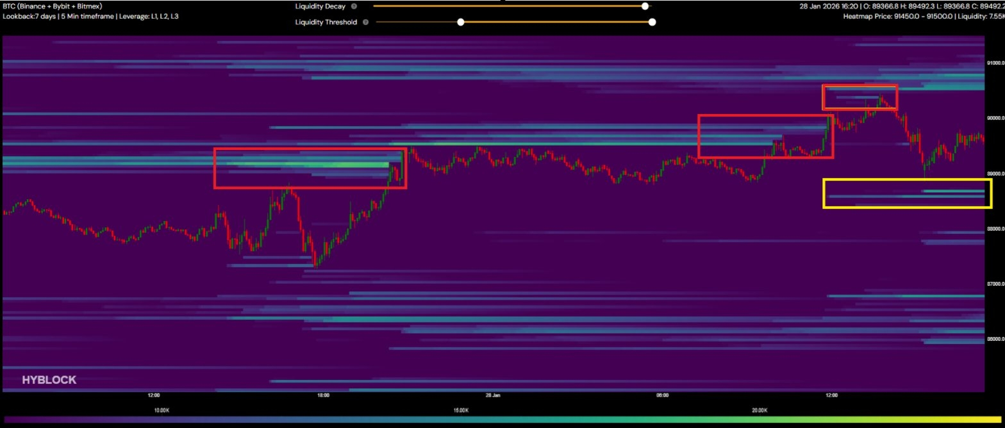Screen dimensions: 1005x428
Task: Click the right Liquidity Threshold slider handle
Action: [652, 22]
